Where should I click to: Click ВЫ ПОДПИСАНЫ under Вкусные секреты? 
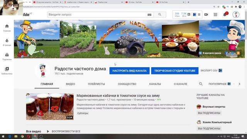tap(209, 113)
